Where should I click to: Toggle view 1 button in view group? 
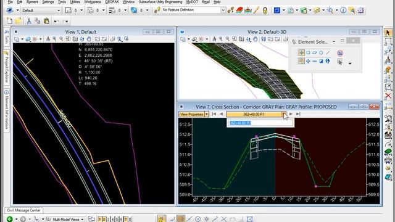[100, 220]
